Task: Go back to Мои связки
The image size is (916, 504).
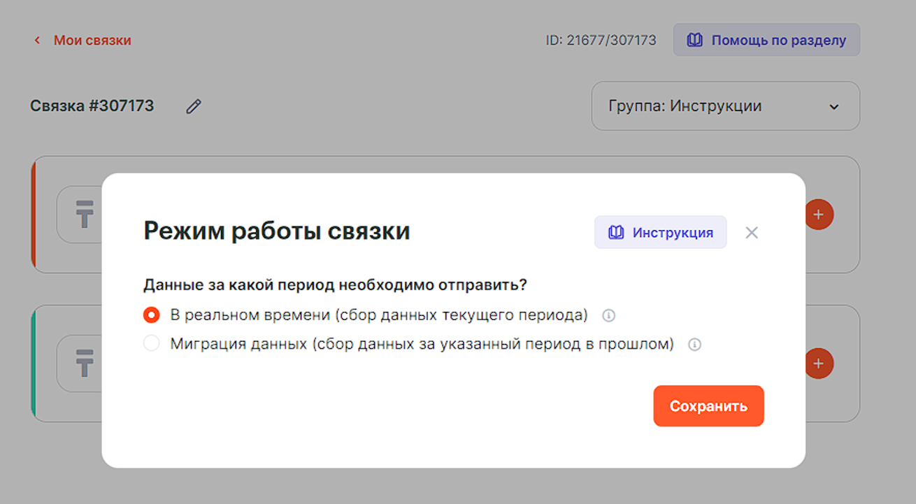Action: pyautogui.click(x=92, y=41)
